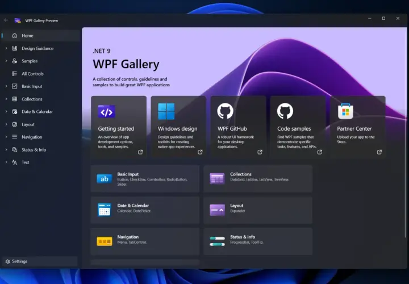The image size is (409, 284).
Task: Click the All Controls list icon
Action: [x=15, y=73]
